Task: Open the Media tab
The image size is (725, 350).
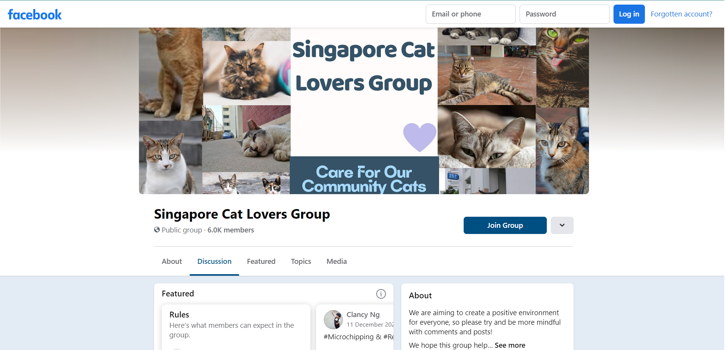Action: click(336, 261)
